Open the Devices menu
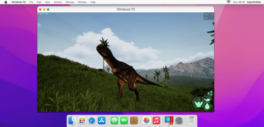This screenshot has height=127, width=264. (x=70, y=2)
